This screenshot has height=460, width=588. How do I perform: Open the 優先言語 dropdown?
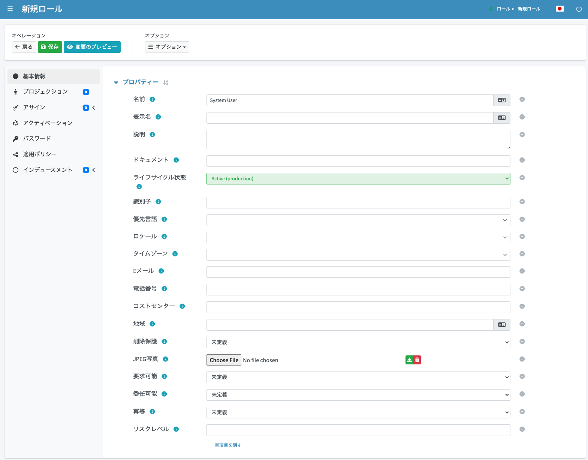[x=358, y=220]
